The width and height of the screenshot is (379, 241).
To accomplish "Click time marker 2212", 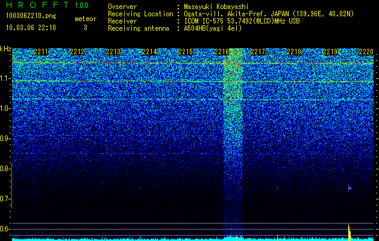I will 77,52.
